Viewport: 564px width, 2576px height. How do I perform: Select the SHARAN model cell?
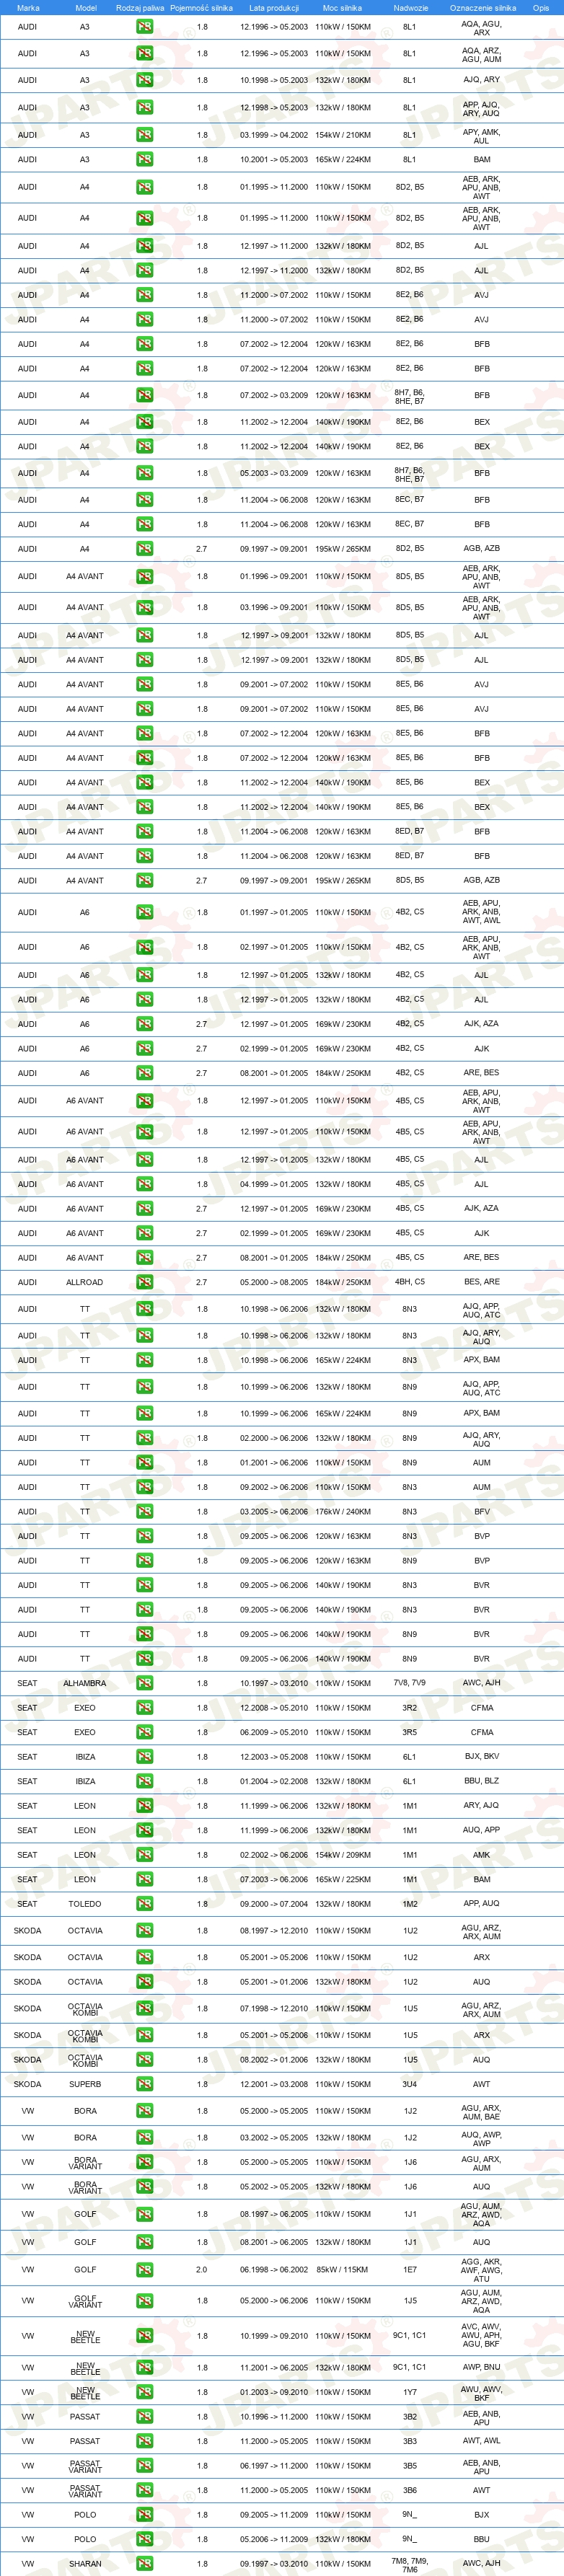click(85, 2564)
